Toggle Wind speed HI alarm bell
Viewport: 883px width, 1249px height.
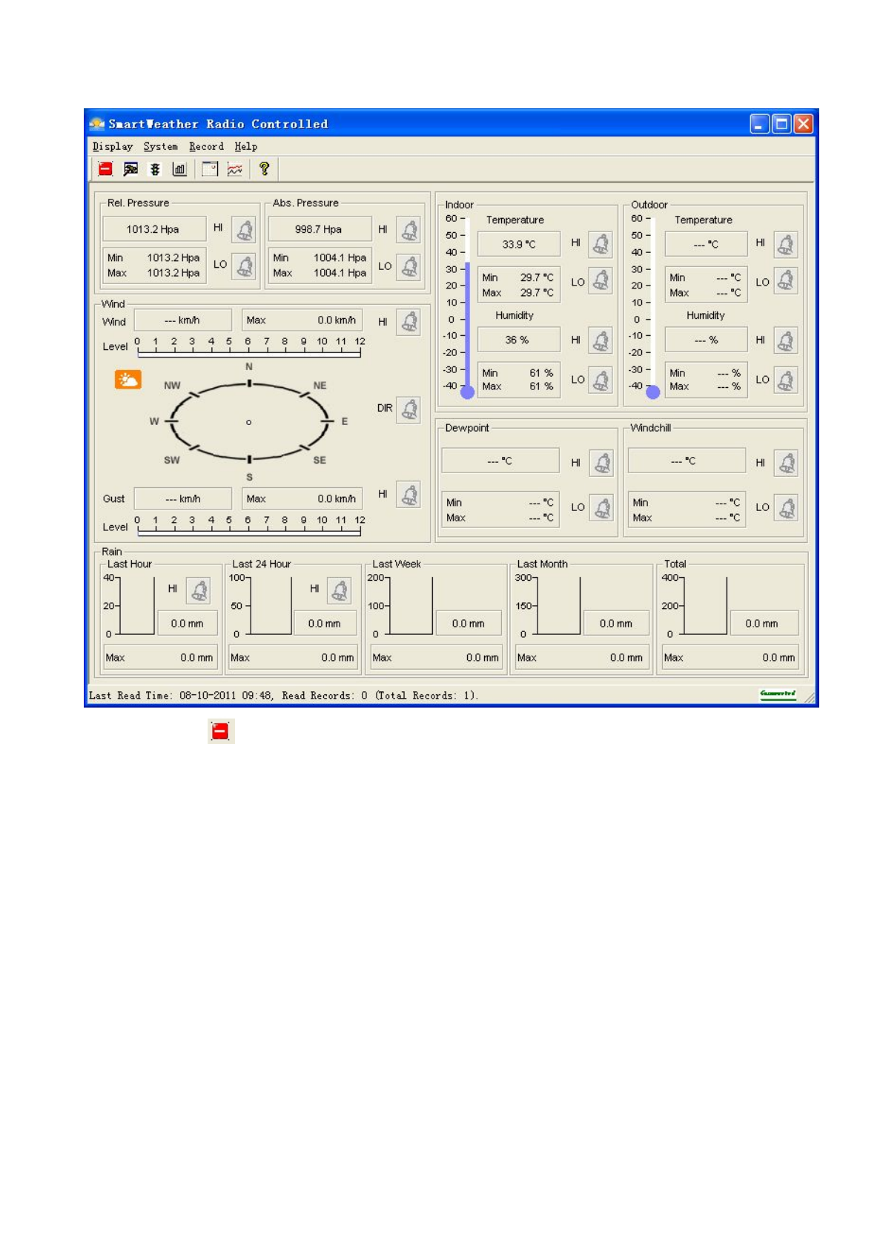pyautogui.click(x=409, y=322)
